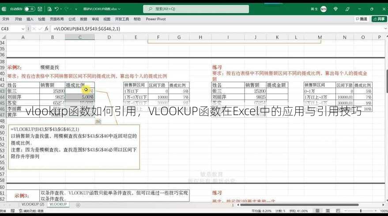Viewport: 388px width, 216px height.
Task: Click the 姓名 header in example 2 table
Action: pyautogui.click(x=23, y=85)
